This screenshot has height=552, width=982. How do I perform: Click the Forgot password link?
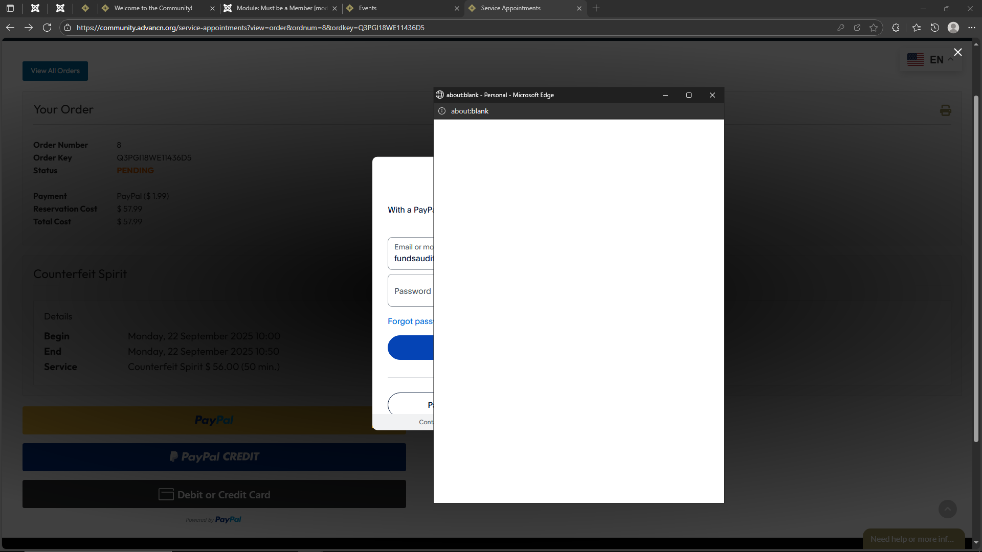[x=410, y=321]
